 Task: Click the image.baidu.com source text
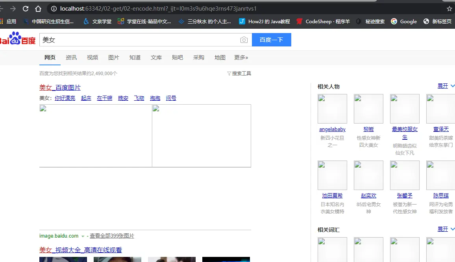pyautogui.click(x=59, y=236)
